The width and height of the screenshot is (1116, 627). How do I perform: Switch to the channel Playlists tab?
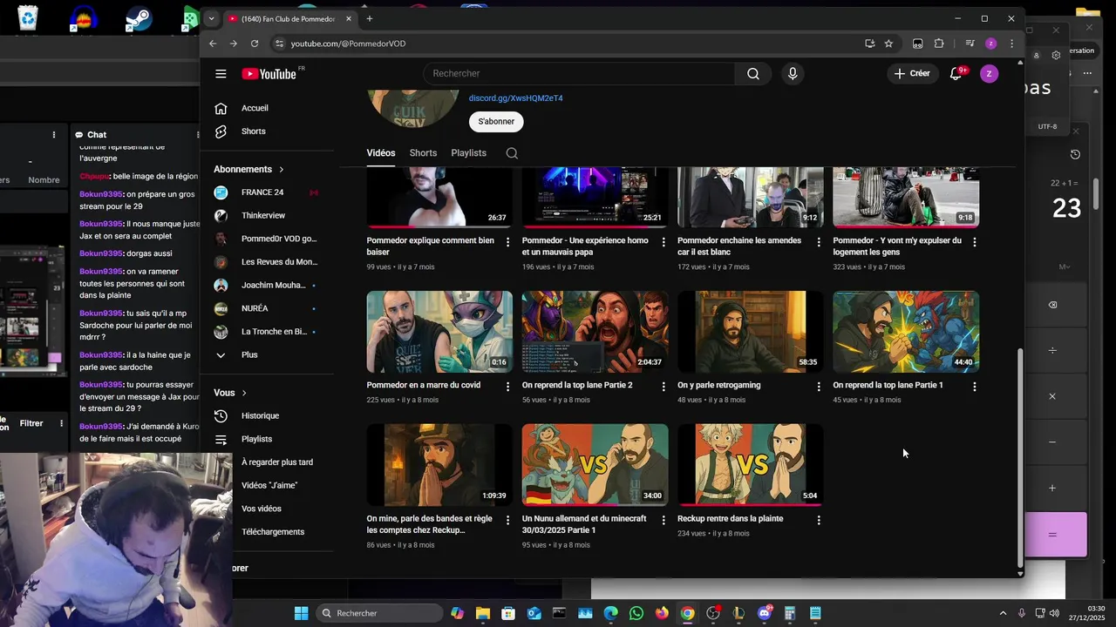[468, 153]
